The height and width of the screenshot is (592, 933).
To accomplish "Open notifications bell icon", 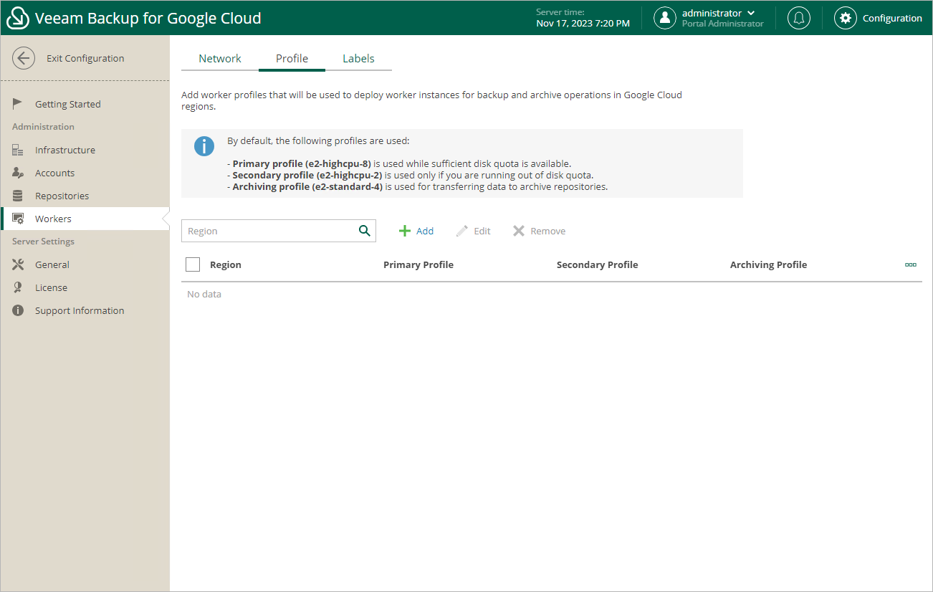I will coord(799,18).
